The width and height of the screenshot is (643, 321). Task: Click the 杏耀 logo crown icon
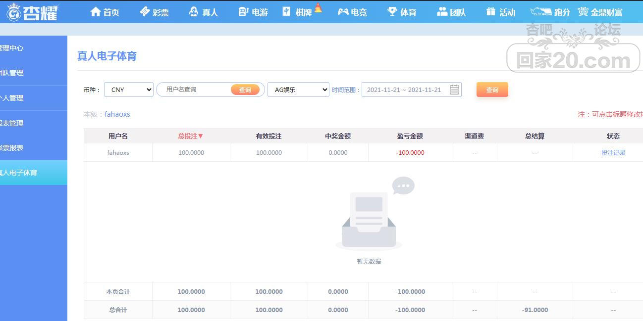tap(14, 12)
